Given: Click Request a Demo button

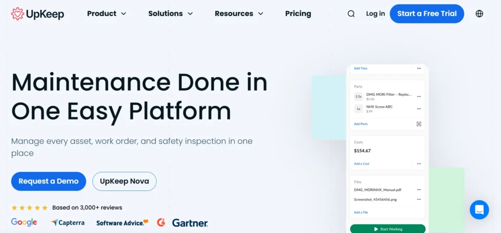Looking at the screenshot, I should click(48, 181).
